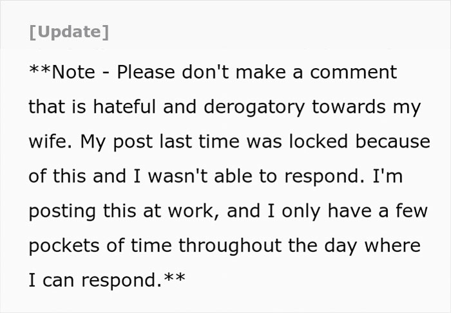Click the word "wife"
Image resolution: width=451 pixels, height=313 pixels.
(x=48, y=141)
